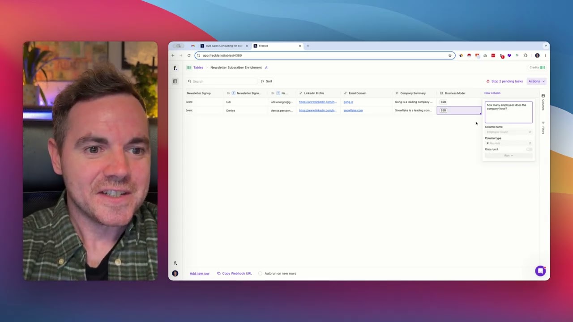Open a new browser tab

[308, 46]
